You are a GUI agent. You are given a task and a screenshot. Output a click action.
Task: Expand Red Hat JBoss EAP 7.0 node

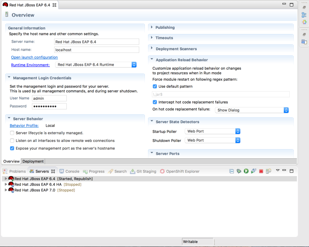(6, 190)
